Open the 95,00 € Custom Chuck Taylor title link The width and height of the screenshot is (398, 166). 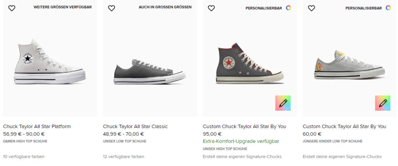coord(244,127)
